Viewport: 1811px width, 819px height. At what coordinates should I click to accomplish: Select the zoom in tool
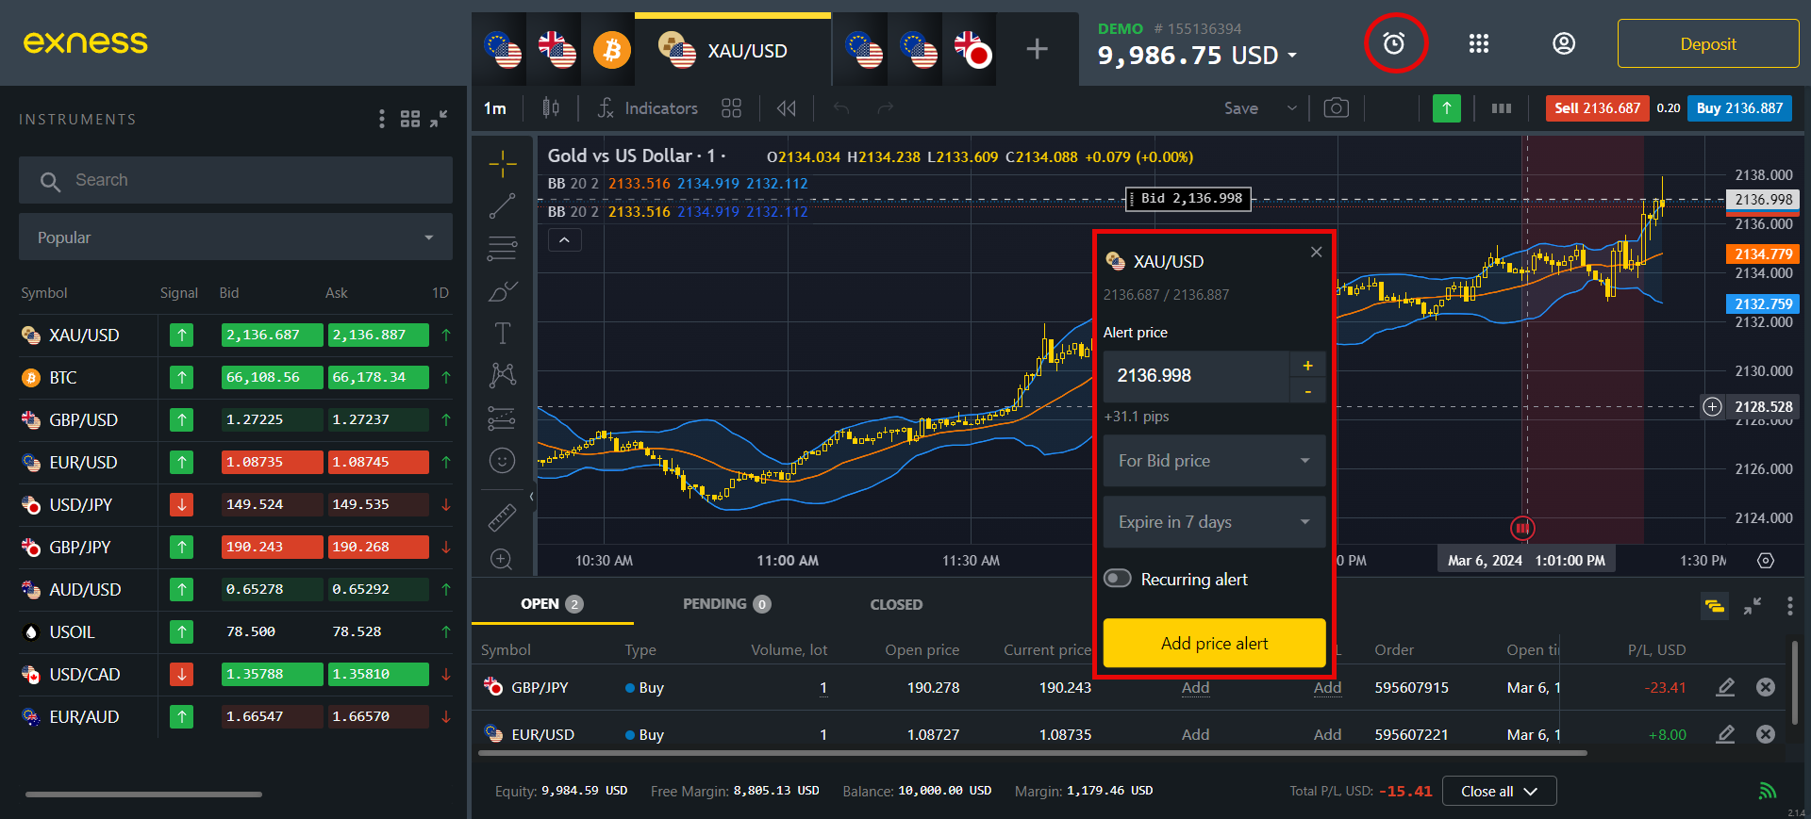click(x=502, y=559)
